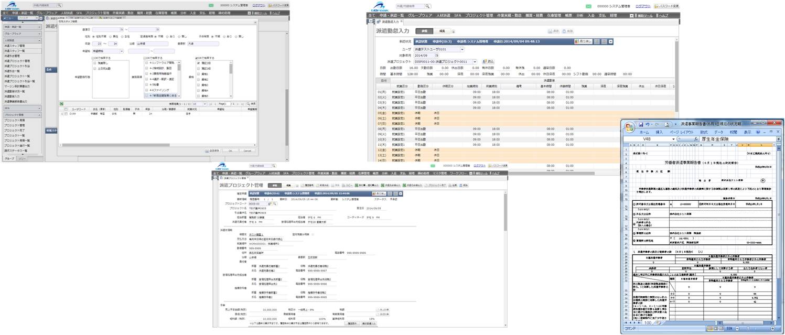Open calendar icon on 基準日 start field
The width and height of the screenshot is (785, 335).
(121, 30)
